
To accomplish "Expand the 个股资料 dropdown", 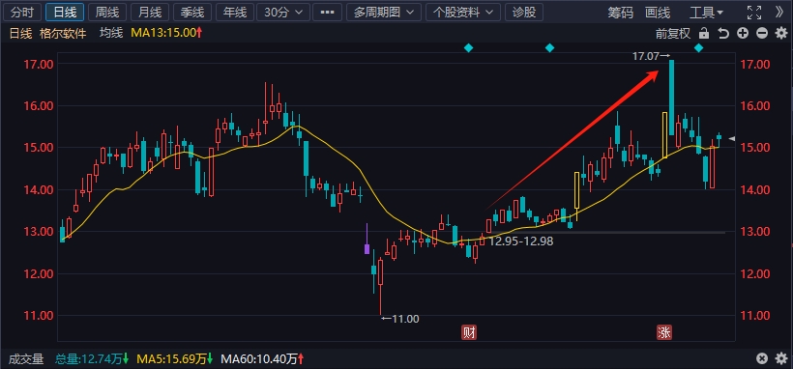I will 463,13.
